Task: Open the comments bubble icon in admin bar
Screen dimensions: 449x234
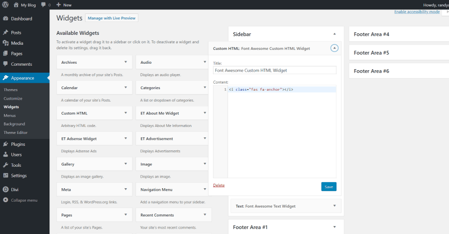Action: [43, 4]
